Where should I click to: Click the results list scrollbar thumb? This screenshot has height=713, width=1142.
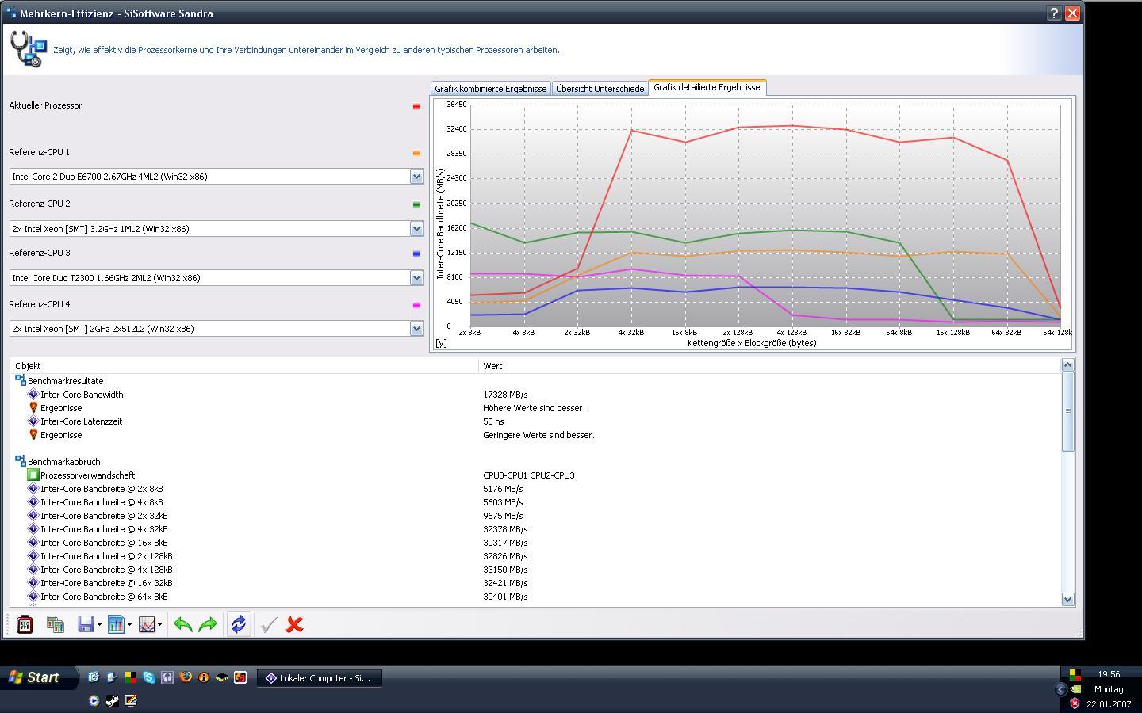(x=1067, y=411)
